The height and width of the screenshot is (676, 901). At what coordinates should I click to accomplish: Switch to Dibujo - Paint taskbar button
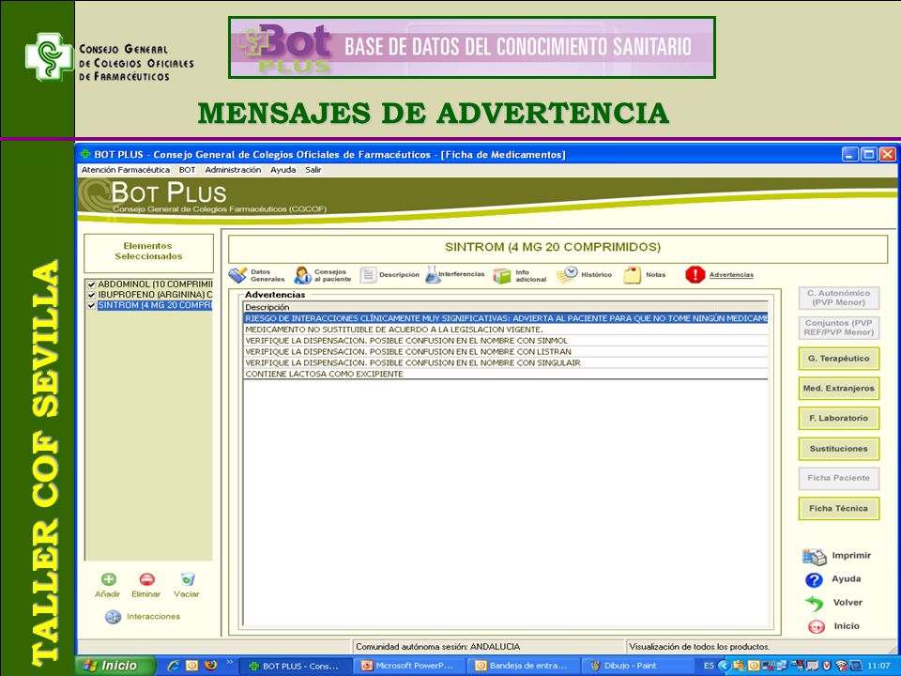[639, 667]
